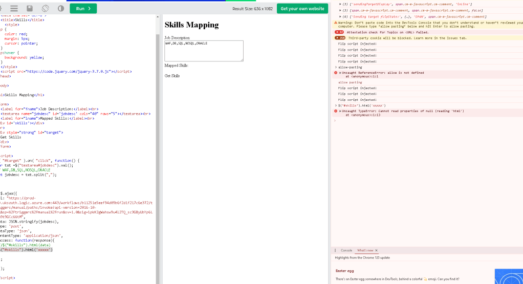Expand the grouped Third-party cookie warnings badge
The image size is (523, 284).
pyautogui.click(x=340, y=38)
